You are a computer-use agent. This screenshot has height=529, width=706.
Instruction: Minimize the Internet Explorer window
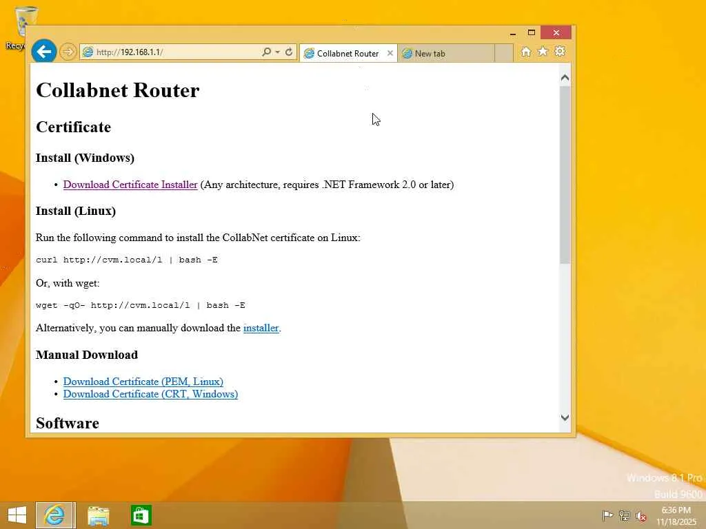click(512, 33)
